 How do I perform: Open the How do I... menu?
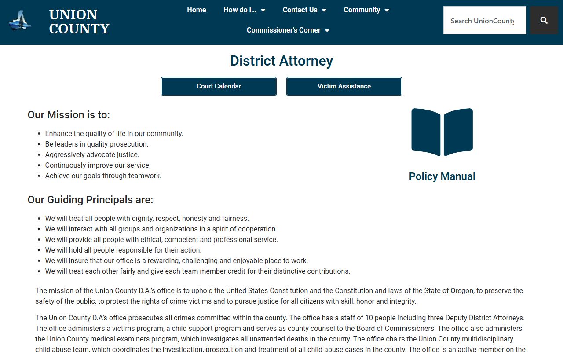tap(244, 10)
